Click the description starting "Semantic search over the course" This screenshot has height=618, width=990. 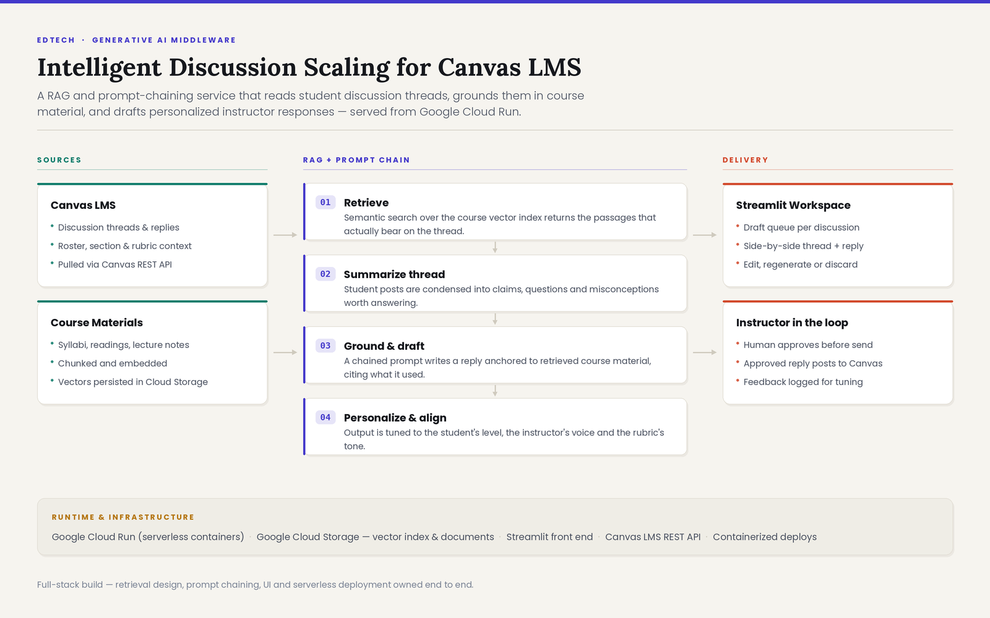pyautogui.click(x=500, y=224)
